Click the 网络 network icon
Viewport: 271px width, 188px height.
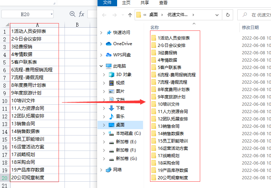pos(109,170)
